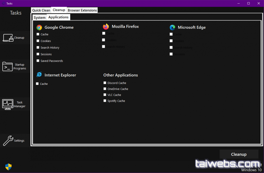Tick the Chrome Saved Passwords checkbox

(x=38, y=61)
